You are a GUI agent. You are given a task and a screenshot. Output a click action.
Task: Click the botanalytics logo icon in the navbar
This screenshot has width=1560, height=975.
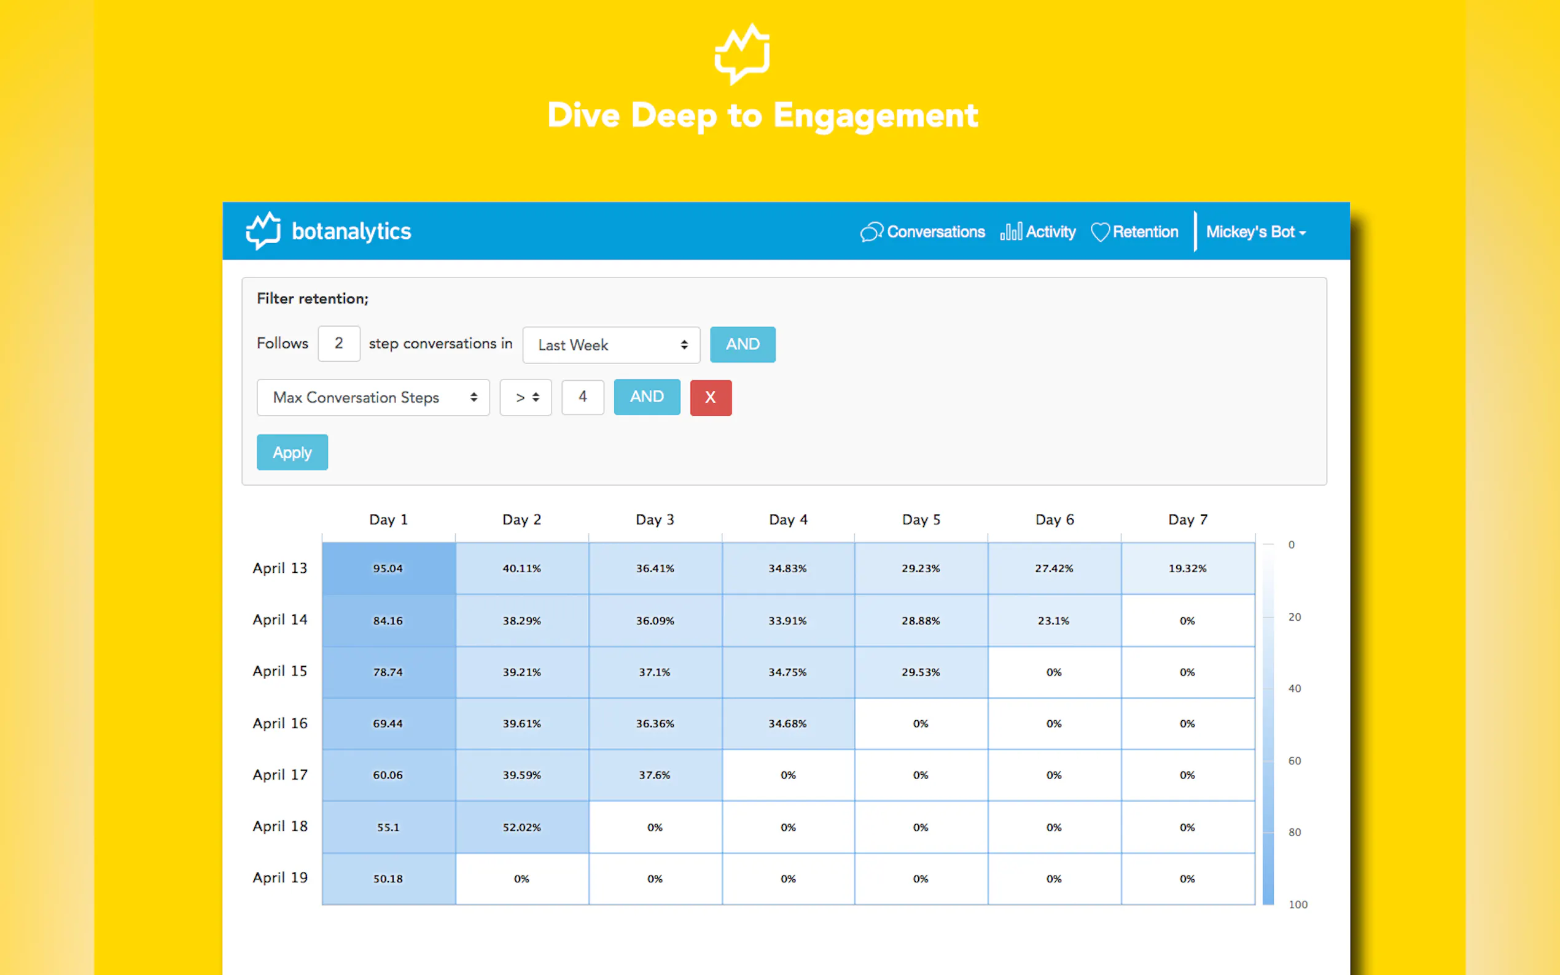tap(263, 231)
